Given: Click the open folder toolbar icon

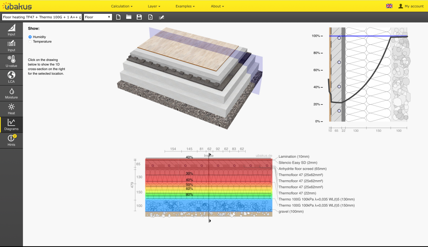Looking at the screenshot, I should click(x=129, y=17).
